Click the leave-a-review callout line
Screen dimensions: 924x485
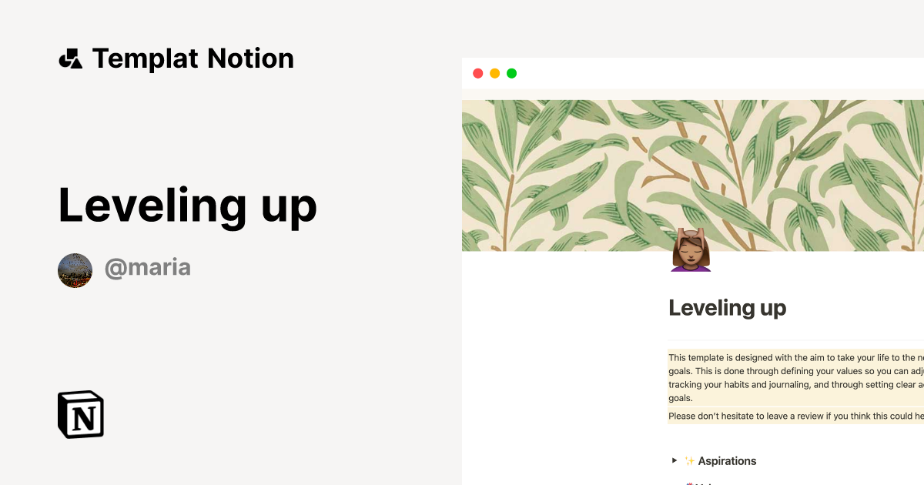point(793,416)
